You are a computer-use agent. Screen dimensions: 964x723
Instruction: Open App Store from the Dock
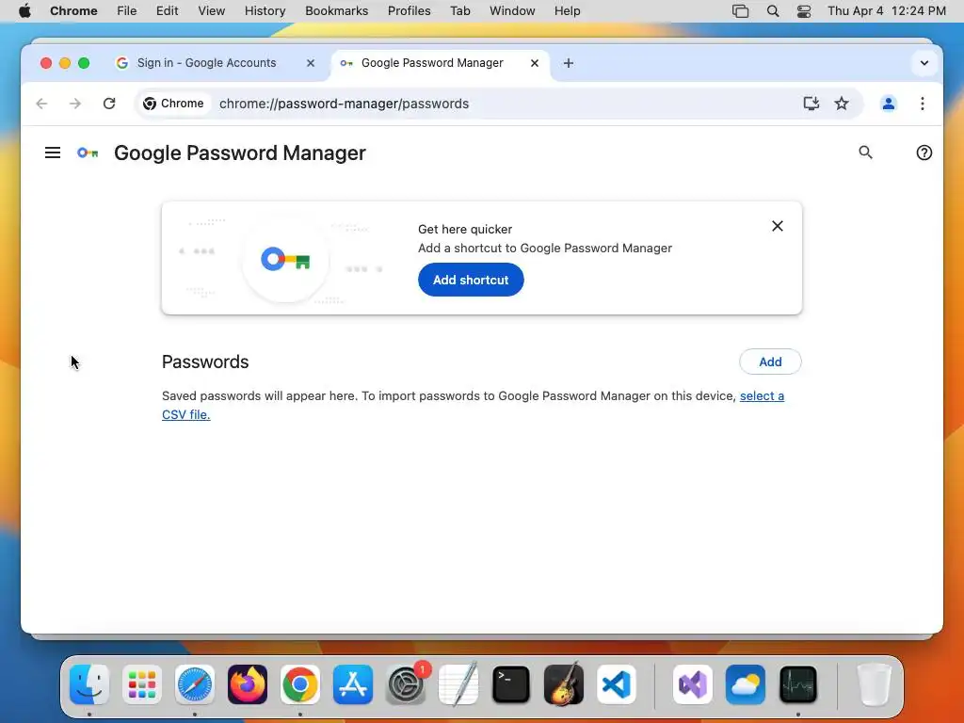[x=353, y=684]
